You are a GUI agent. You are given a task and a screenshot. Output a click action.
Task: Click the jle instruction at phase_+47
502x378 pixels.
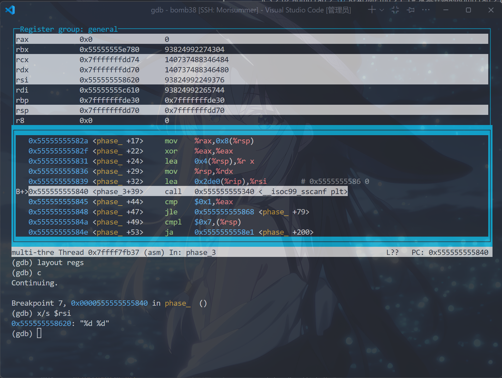[x=171, y=212]
